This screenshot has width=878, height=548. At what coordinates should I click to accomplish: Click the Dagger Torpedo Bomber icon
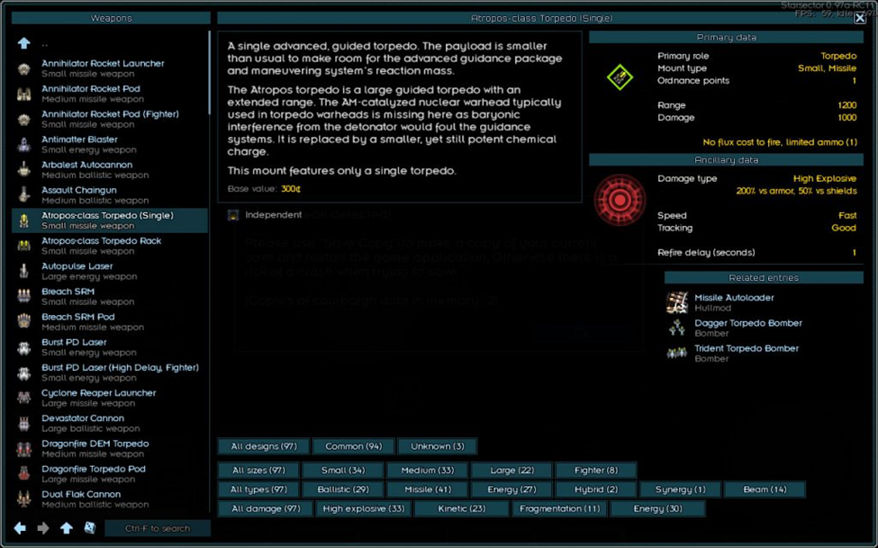676,328
